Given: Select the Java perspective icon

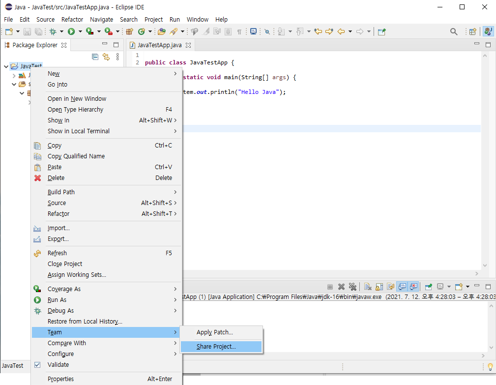Looking at the screenshot, I should [489, 31].
